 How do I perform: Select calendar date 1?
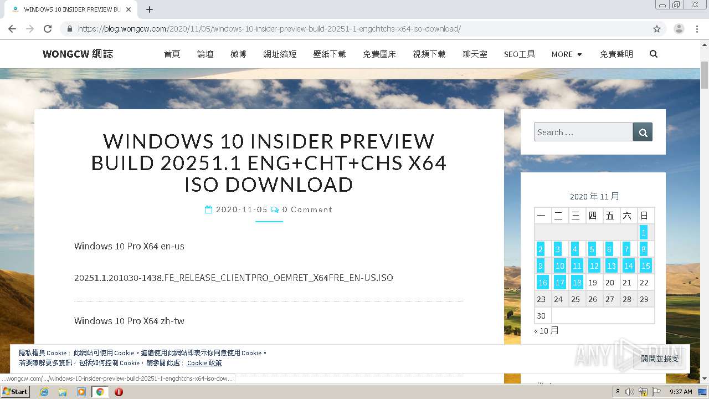[x=644, y=232]
